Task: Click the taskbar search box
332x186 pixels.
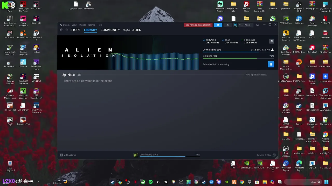Action: click(303, 182)
